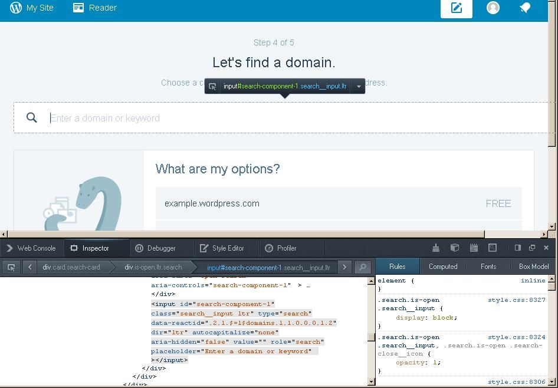Image resolution: width=558 pixels, height=388 pixels.
Task: Select the div.card.search-card breadcrumb
Action: [71, 267]
